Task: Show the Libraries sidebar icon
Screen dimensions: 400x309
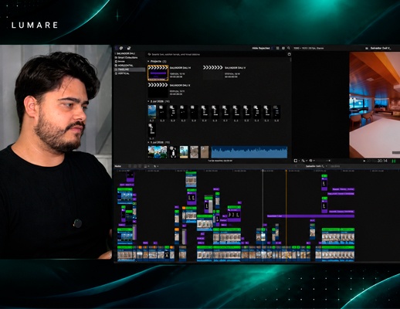Action: click(x=117, y=48)
